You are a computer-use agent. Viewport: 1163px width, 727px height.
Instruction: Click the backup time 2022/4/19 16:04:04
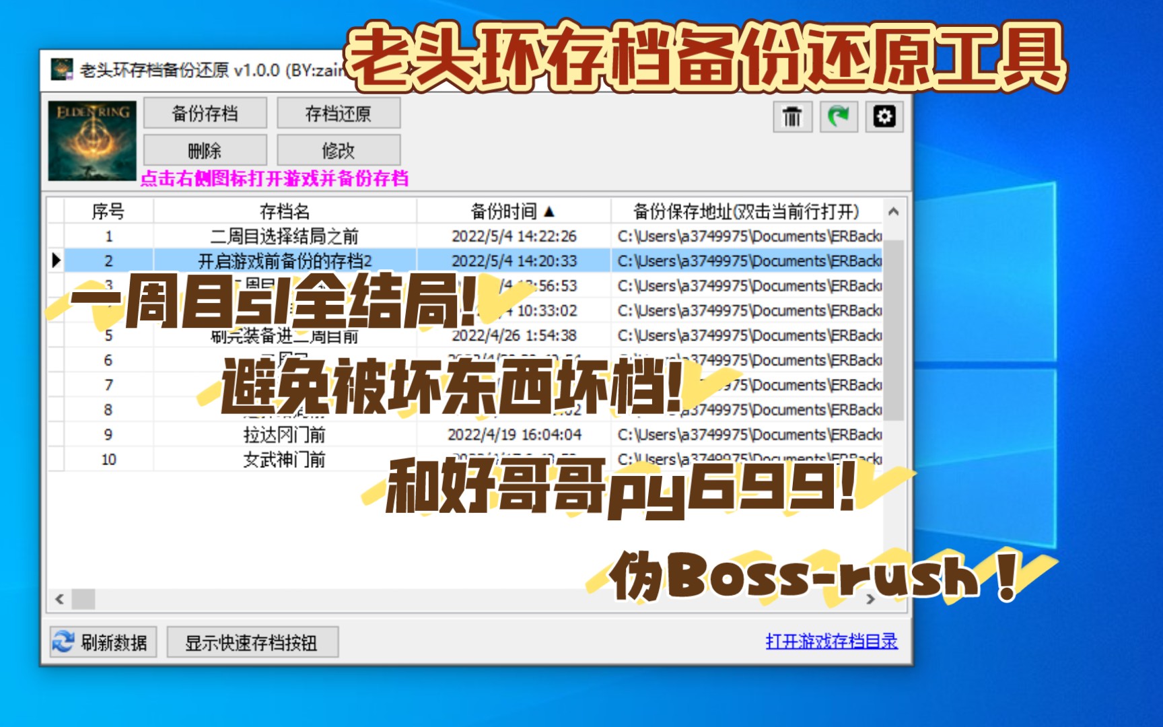pos(514,435)
